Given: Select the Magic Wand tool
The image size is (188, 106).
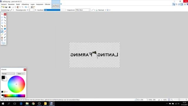Looking at the screenshot, I should pos(2,26).
